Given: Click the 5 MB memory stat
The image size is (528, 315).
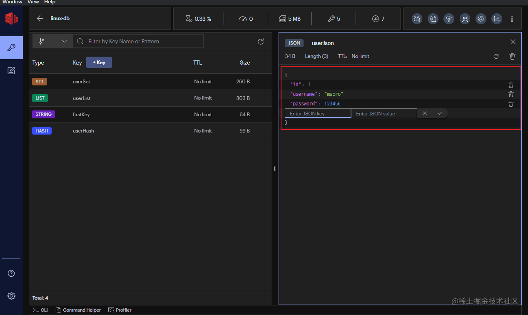Looking at the screenshot, I should point(289,19).
